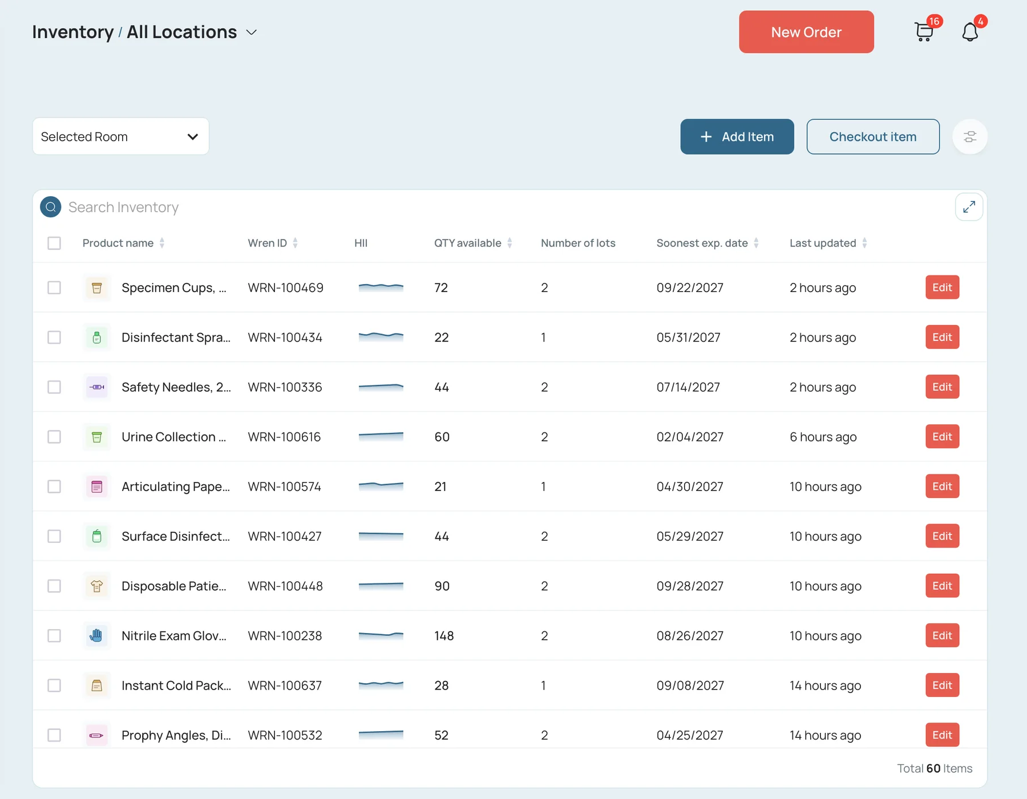Image resolution: width=1027 pixels, height=799 pixels.
Task: Open the shopping cart icon
Action: pos(924,32)
